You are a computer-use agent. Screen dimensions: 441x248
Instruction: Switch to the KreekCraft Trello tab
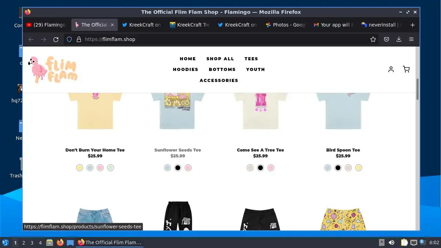[x=190, y=25]
